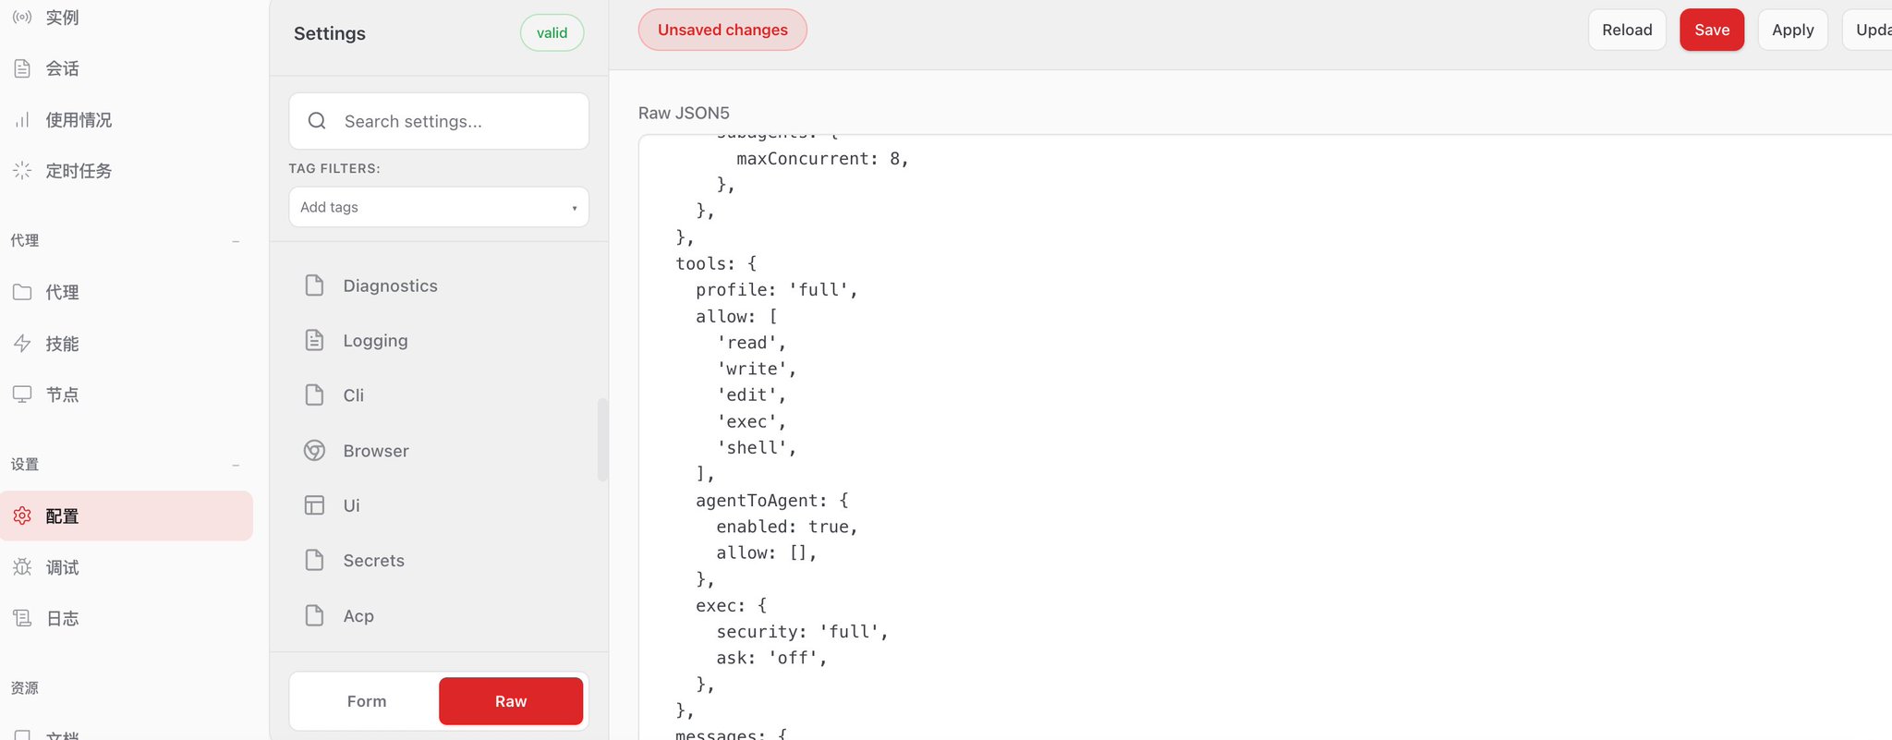Switch to Form view mode
Image resolution: width=1892 pixels, height=740 pixels.
pyautogui.click(x=367, y=701)
